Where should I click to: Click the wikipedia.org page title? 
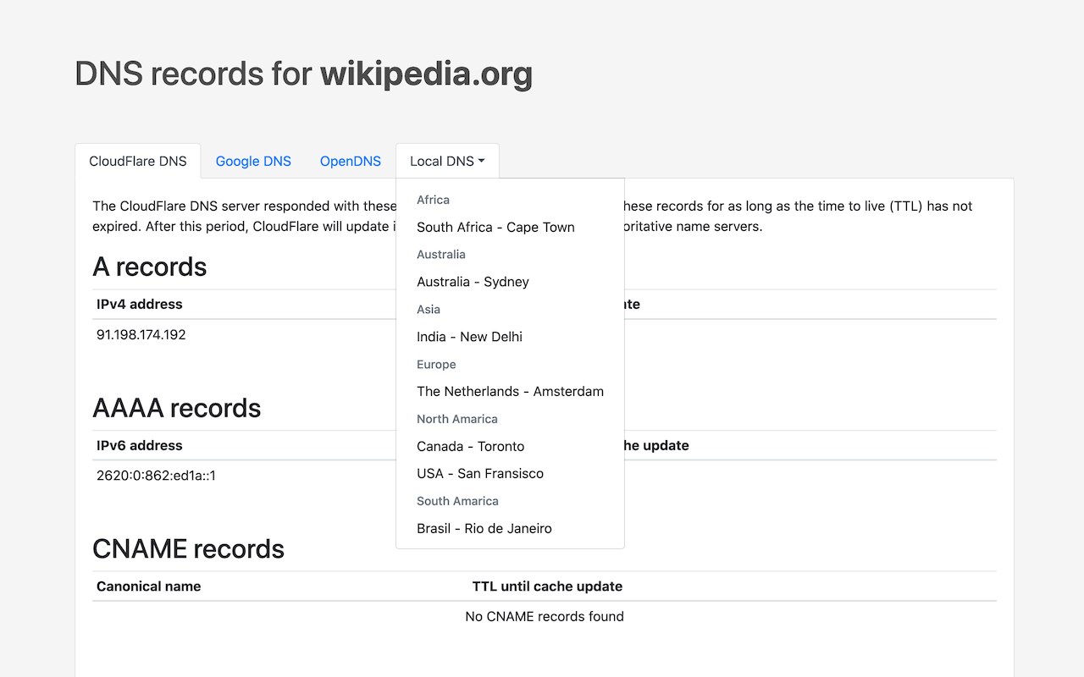tap(426, 74)
